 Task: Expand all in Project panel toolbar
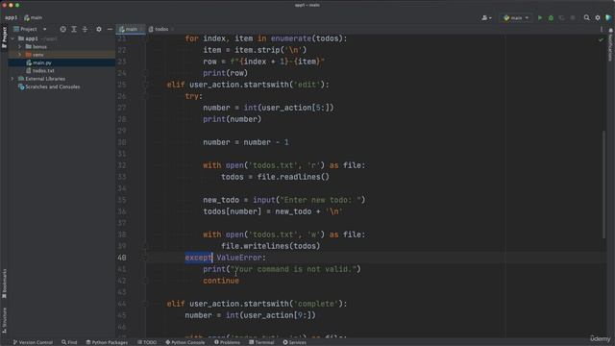[x=74, y=29]
